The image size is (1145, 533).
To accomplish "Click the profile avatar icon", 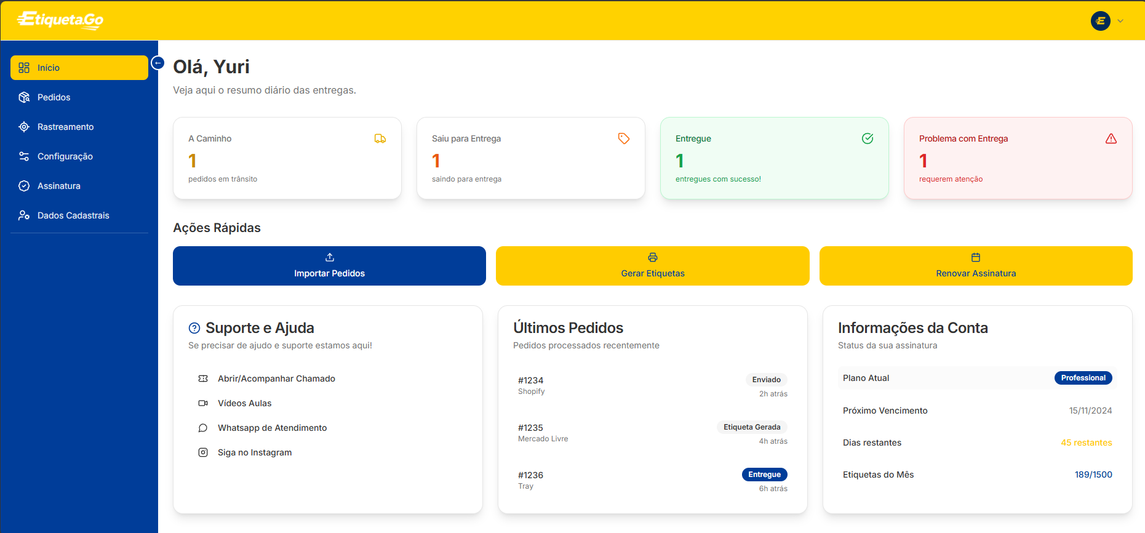I will tap(1100, 21).
